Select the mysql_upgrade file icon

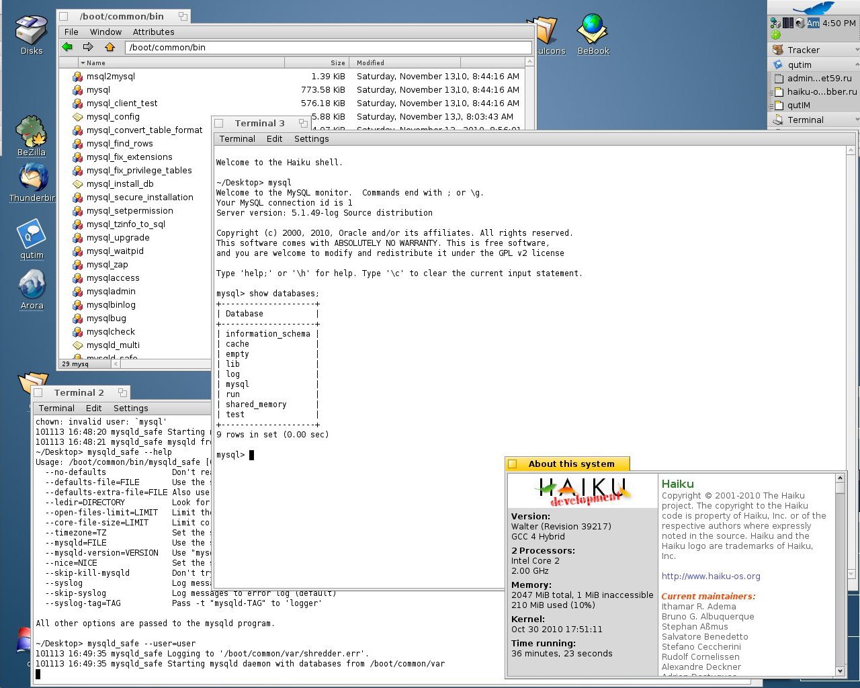pyautogui.click(x=78, y=238)
